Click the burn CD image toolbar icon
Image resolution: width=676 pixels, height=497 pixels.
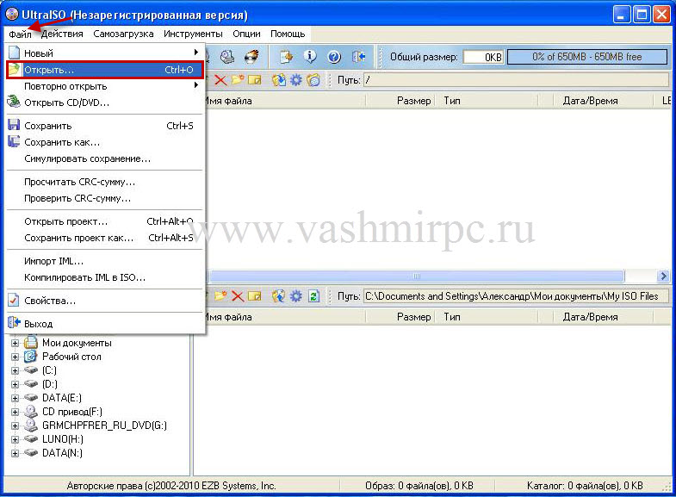(x=251, y=57)
